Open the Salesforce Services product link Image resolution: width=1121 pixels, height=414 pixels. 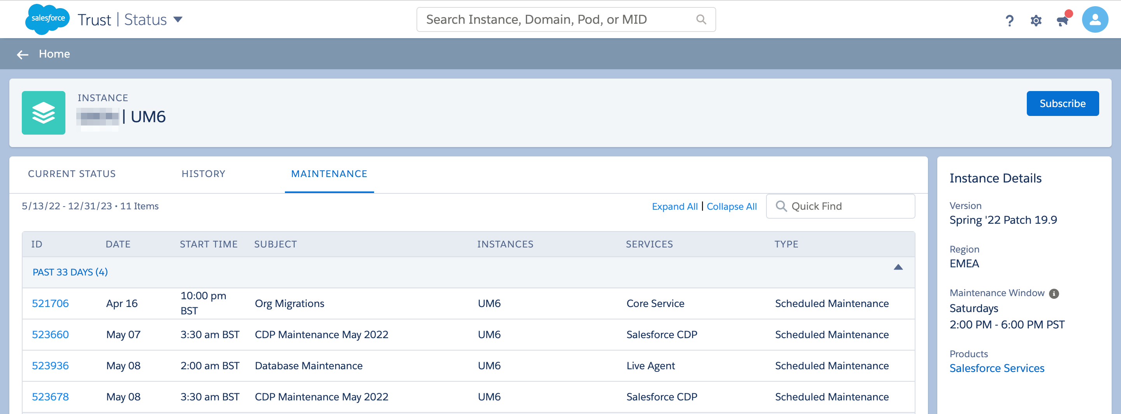click(996, 368)
